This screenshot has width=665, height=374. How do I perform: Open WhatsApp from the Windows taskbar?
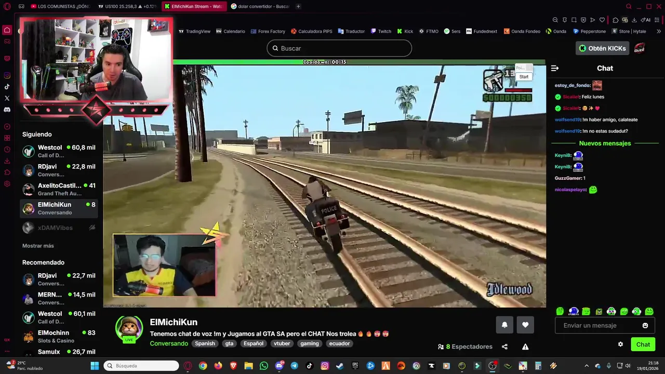pyautogui.click(x=264, y=366)
